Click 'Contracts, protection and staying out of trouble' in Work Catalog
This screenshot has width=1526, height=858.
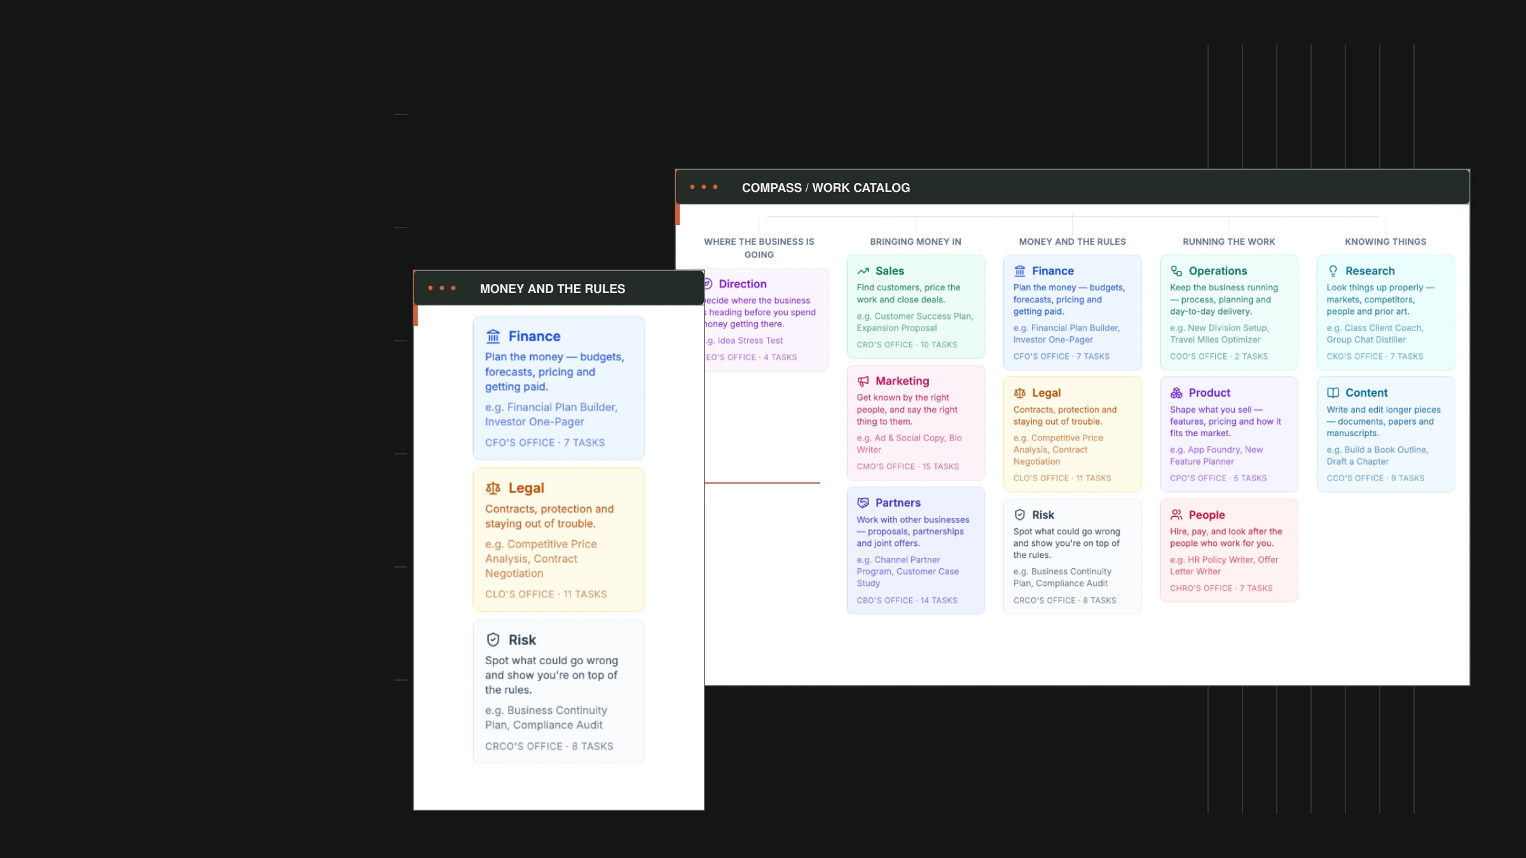(1064, 416)
